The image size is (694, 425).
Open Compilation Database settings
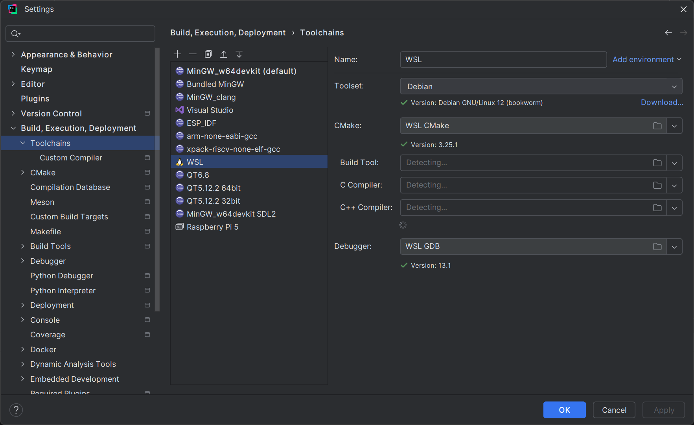pyautogui.click(x=70, y=187)
